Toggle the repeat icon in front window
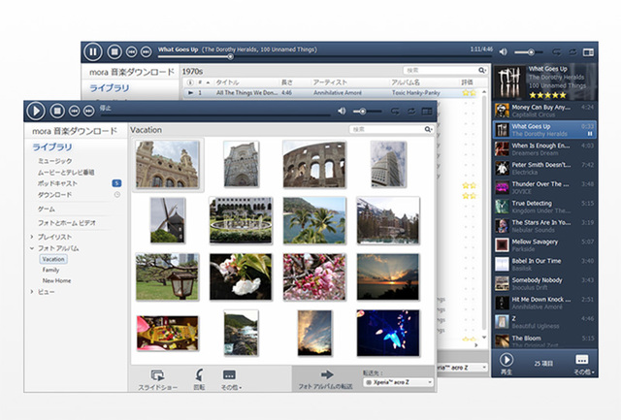The image size is (621, 420). click(x=411, y=112)
